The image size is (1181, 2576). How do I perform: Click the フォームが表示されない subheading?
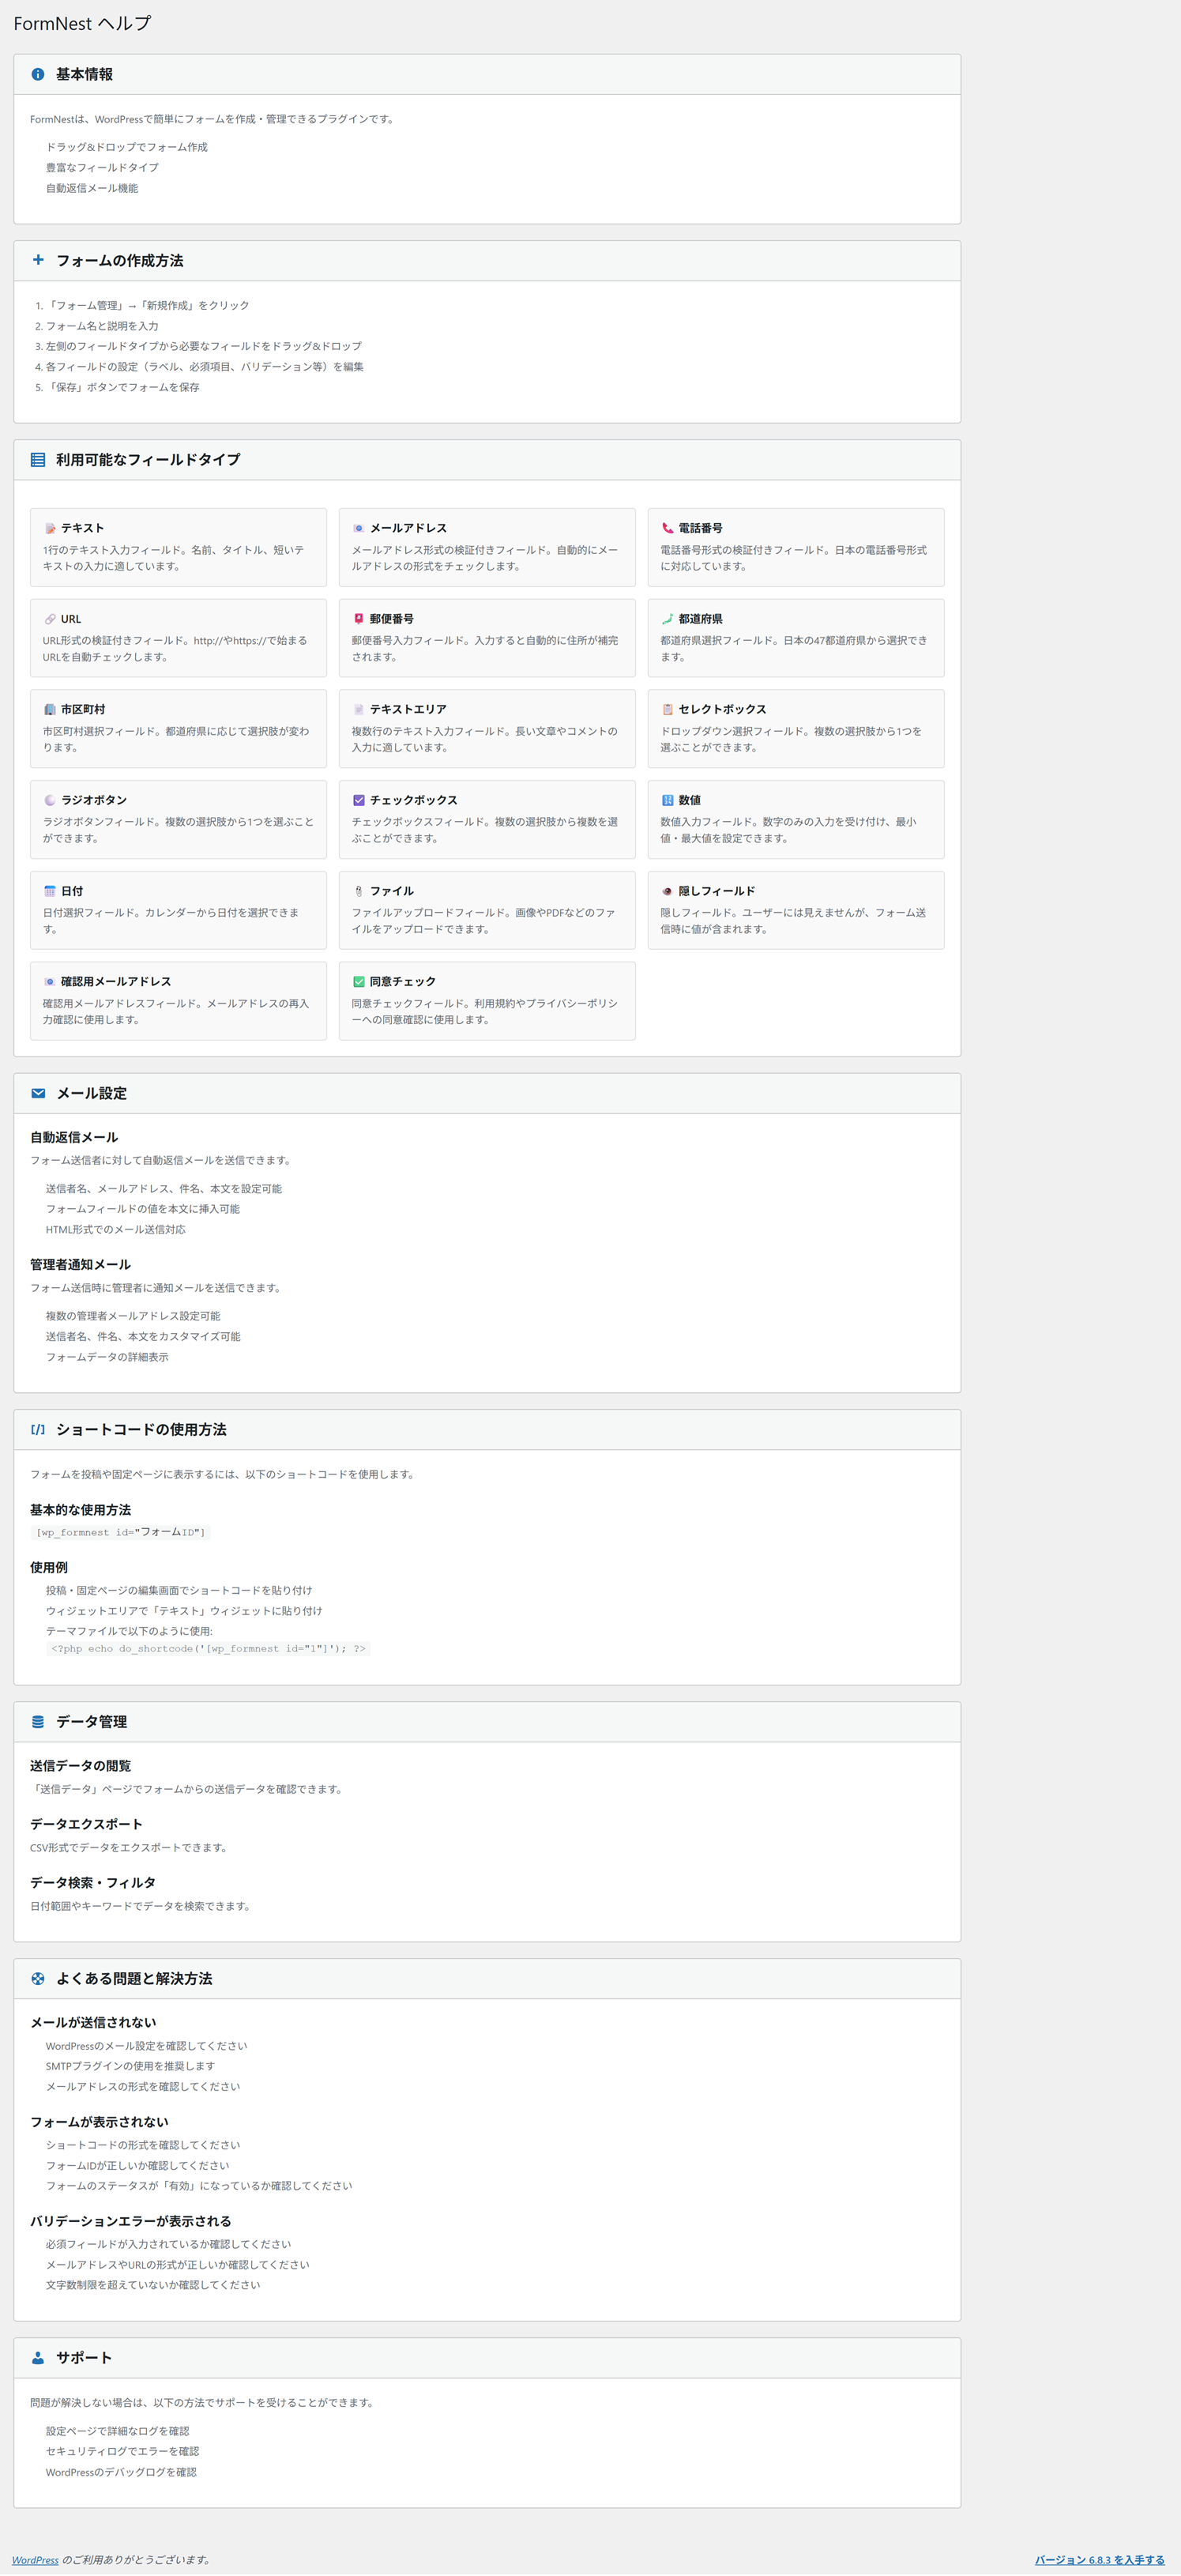(x=99, y=2121)
